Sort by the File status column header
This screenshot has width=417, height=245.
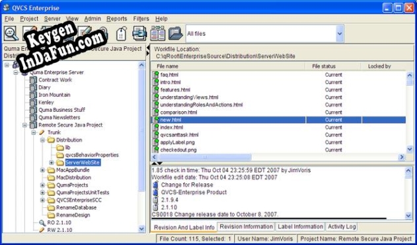click(x=333, y=66)
